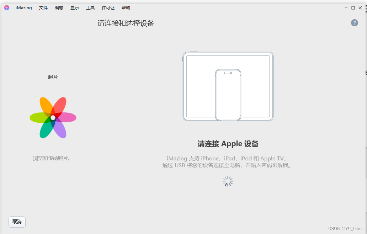Open the 帮助 menu

(126, 8)
